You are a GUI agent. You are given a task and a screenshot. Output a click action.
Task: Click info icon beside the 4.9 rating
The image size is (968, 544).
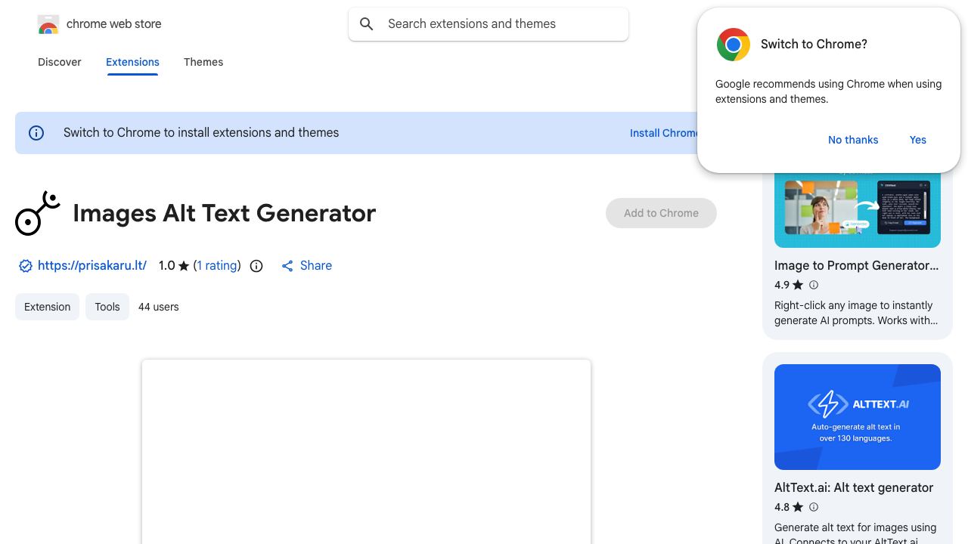click(814, 285)
